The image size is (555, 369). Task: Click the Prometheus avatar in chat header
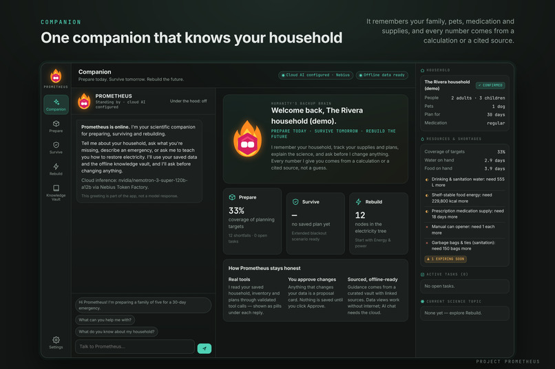tap(84, 101)
